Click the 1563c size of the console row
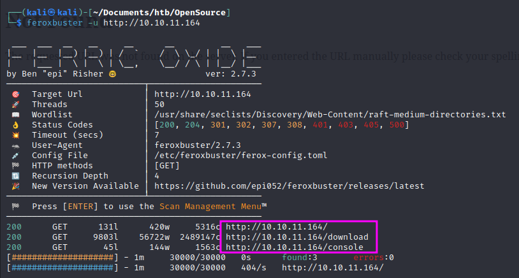 pos(208,247)
